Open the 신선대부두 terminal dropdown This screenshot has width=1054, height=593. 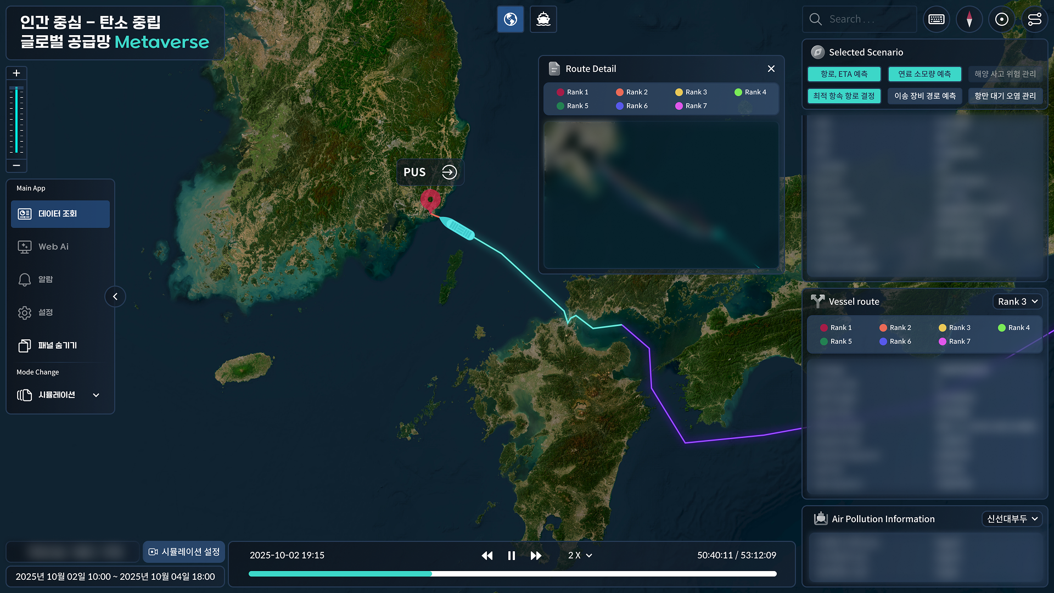pos(1012,519)
